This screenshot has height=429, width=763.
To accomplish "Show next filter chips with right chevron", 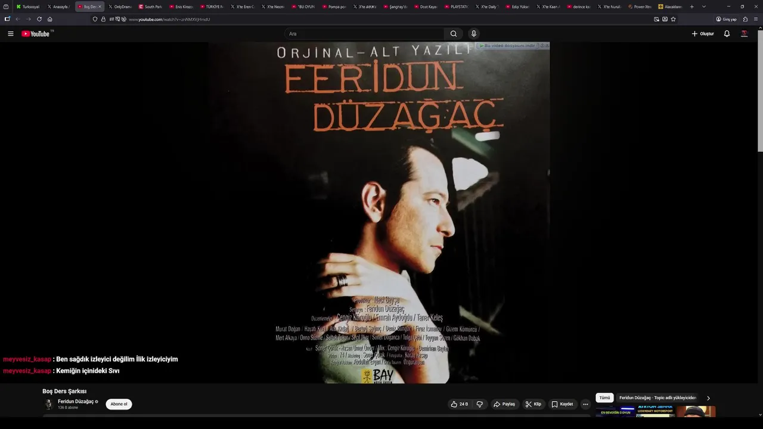I will pos(708,398).
